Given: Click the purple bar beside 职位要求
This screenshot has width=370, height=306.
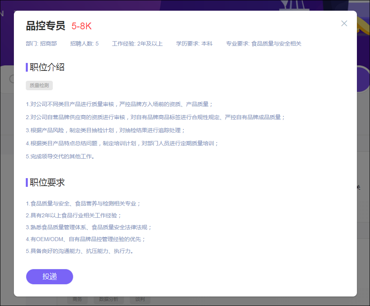Looking at the screenshot, I should click(x=27, y=182).
